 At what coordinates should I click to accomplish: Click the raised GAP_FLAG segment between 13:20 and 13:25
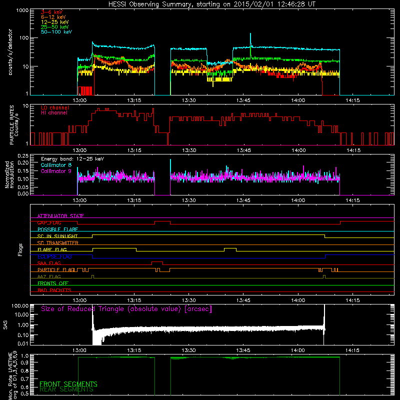[x=162, y=221]
